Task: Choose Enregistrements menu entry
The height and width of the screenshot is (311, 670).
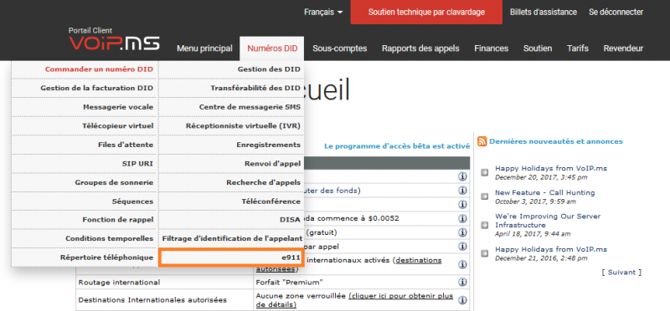Action: pos(231,145)
